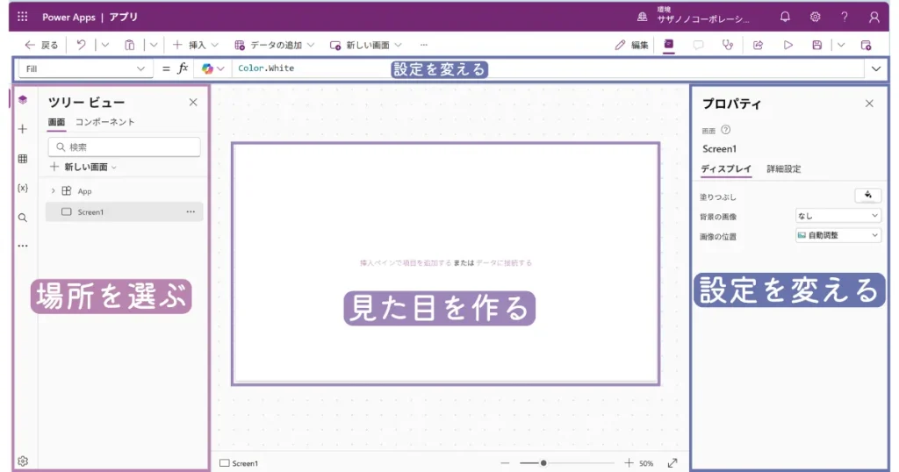The image size is (899, 472).
Task: Click the Play preview app icon
Action: (x=788, y=45)
